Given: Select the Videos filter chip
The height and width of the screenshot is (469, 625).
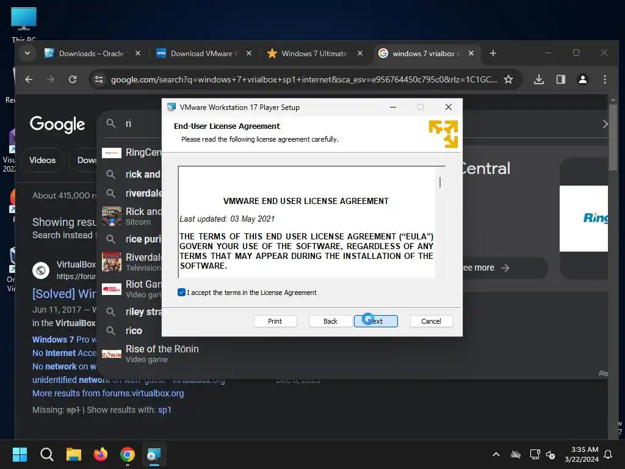Looking at the screenshot, I should [42, 160].
